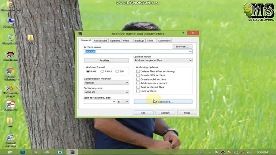276x155 pixels.
Task: Click the volume speaker tray icon
Action: tap(248, 152)
